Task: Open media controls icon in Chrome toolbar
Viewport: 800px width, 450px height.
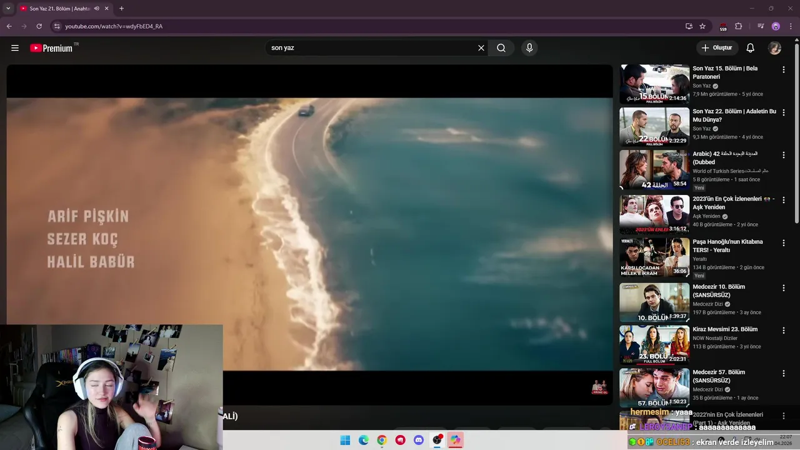Action: click(x=761, y=26)
